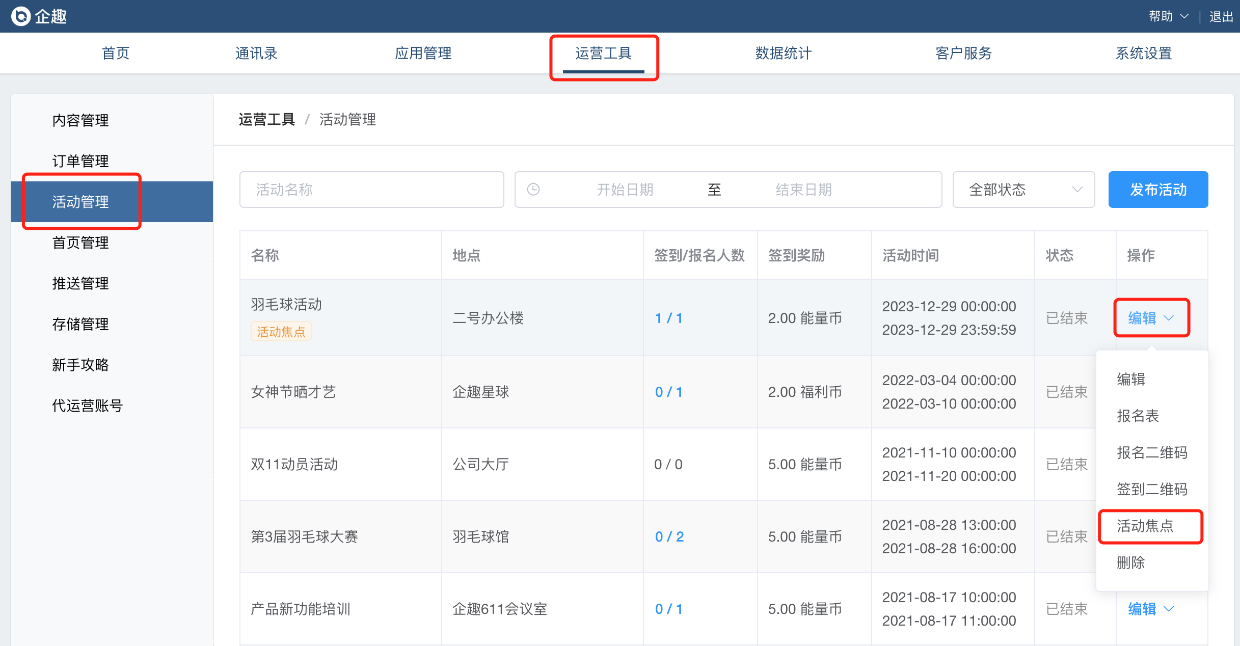Select 活动焦点 from dropdown menu
This screenshot has width=1240, height=646.
coord(1145,526)
